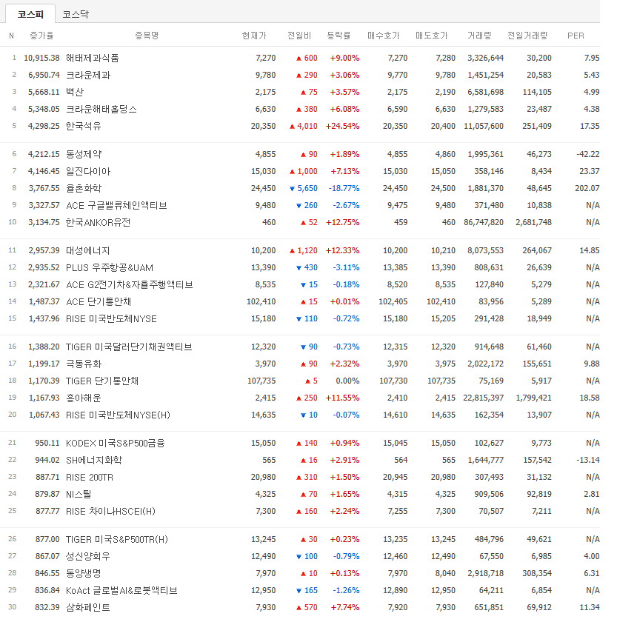Click the 종목명 column header
The image size is (617, 622).
coord(147,36)
